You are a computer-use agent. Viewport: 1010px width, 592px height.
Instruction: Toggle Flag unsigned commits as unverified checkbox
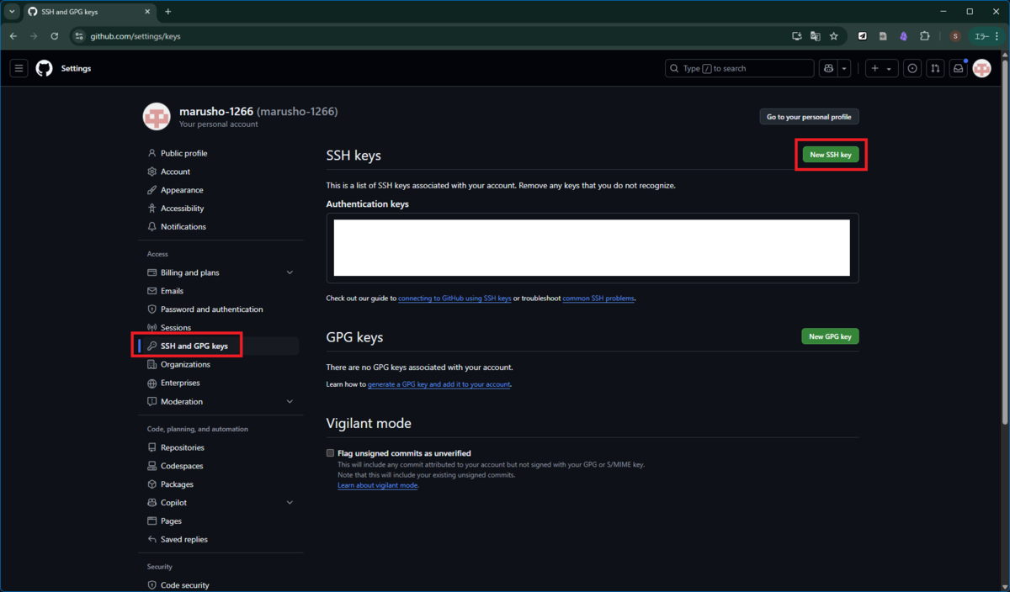point(331,453)
